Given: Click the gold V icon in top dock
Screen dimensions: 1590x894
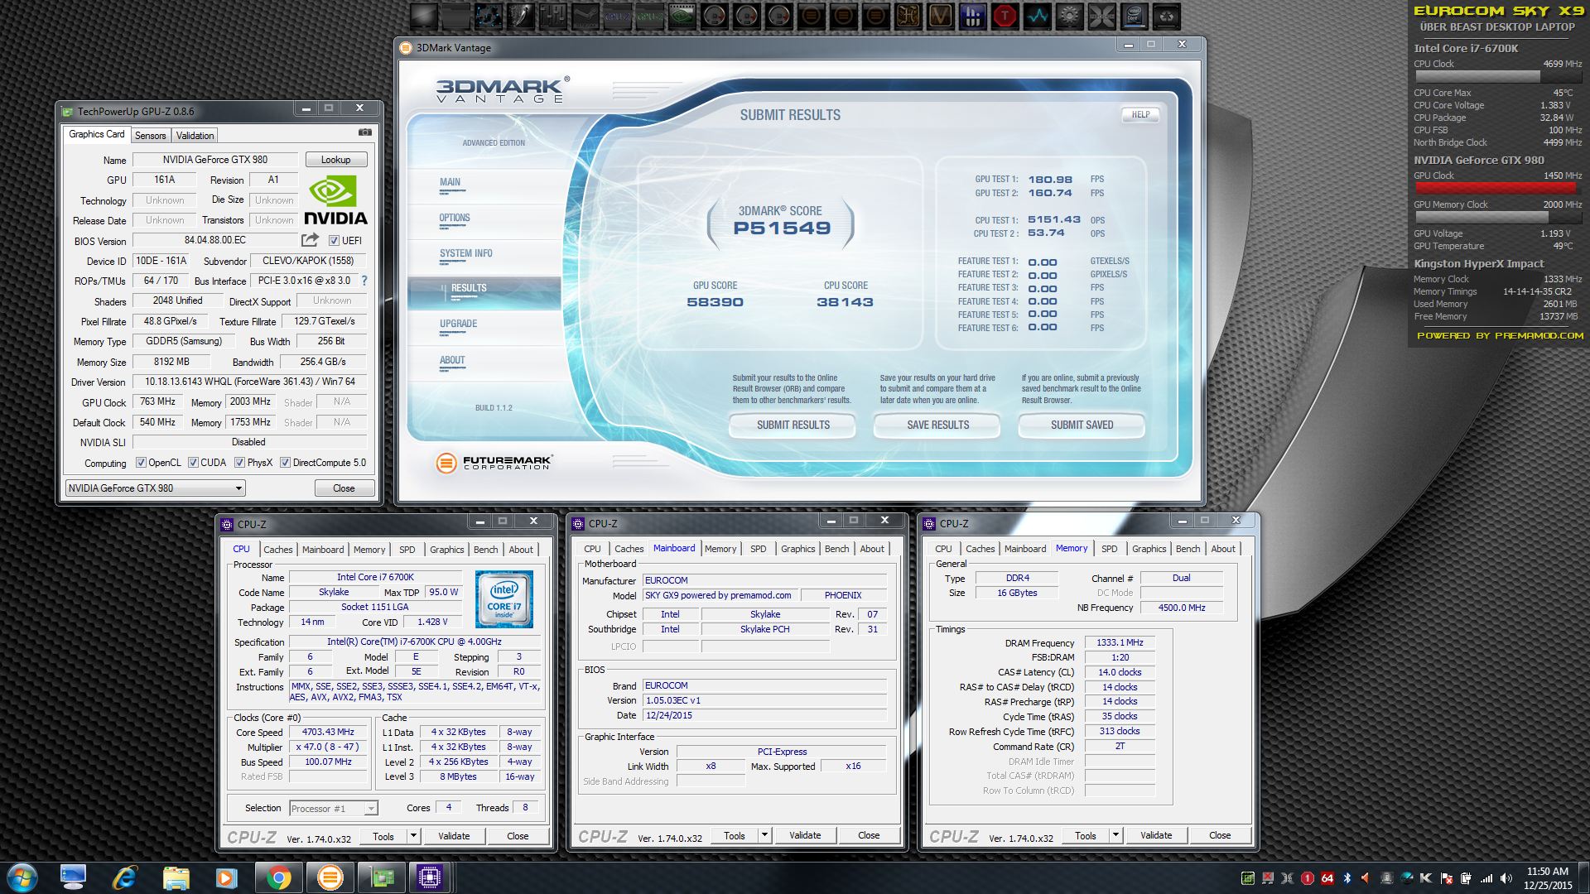Looking at the screenshot, I should pyautogui.click(x=940, y=16).
